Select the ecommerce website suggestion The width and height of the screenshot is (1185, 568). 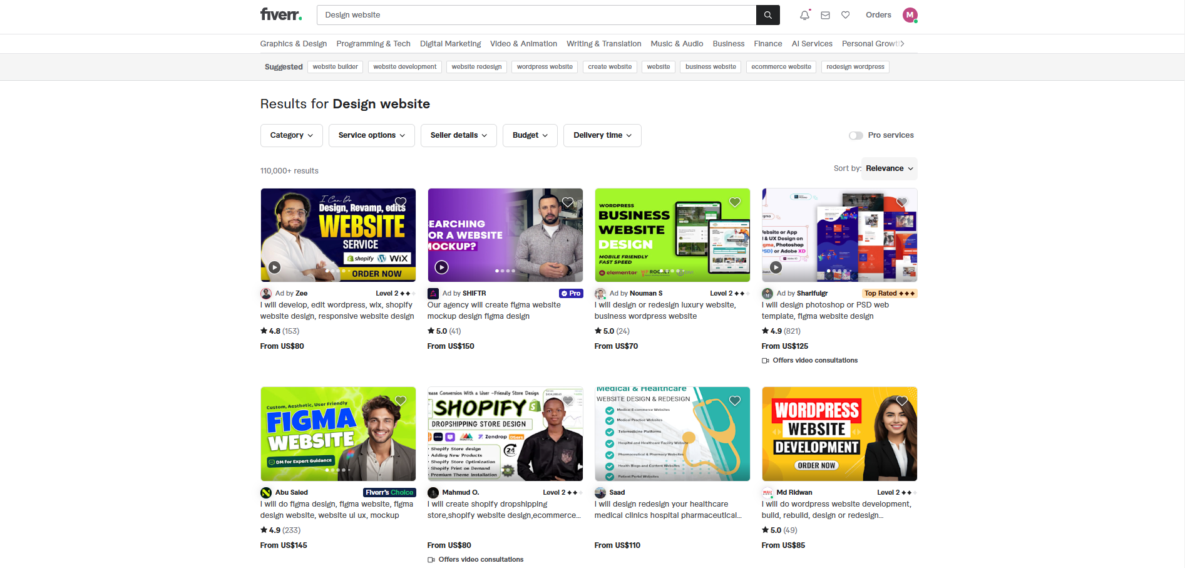[781, 67]
